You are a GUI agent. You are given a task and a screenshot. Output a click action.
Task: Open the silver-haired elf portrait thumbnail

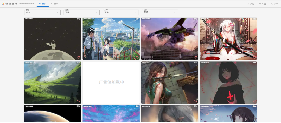coord(170,113)
